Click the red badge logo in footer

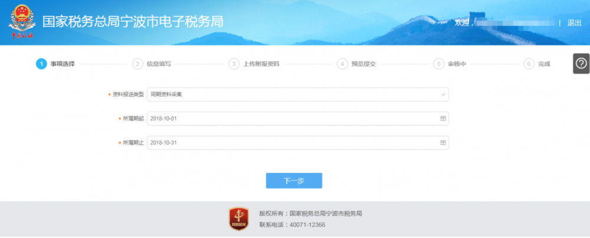239,219
